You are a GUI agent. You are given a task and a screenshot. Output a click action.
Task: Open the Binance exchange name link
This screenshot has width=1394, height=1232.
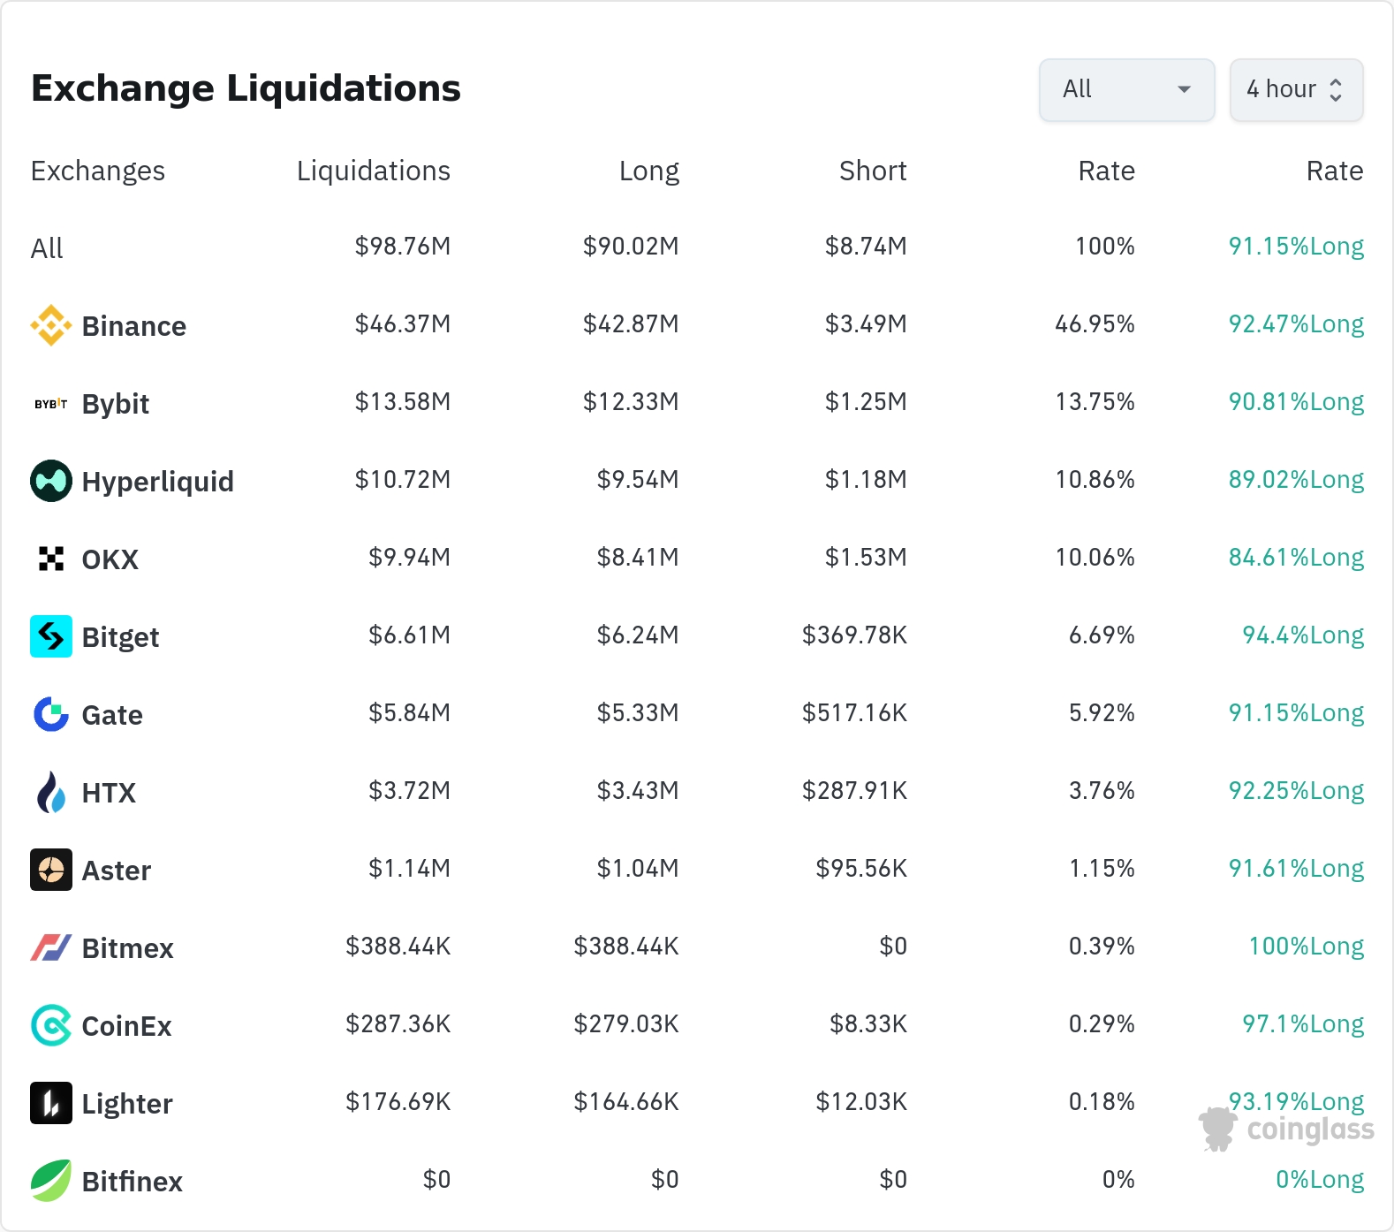pyautogui.click(x=133, y=326)
